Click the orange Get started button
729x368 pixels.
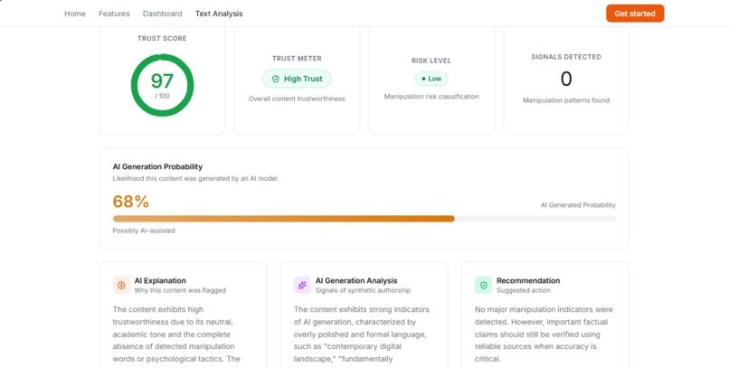point(635,14)
